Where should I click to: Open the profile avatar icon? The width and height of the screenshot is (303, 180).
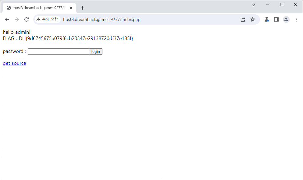[286, 19]
